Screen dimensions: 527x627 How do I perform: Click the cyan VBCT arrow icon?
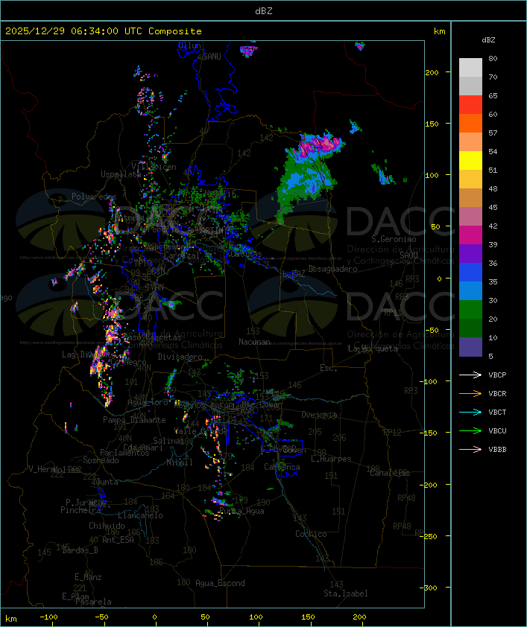[x=470, y=413]
